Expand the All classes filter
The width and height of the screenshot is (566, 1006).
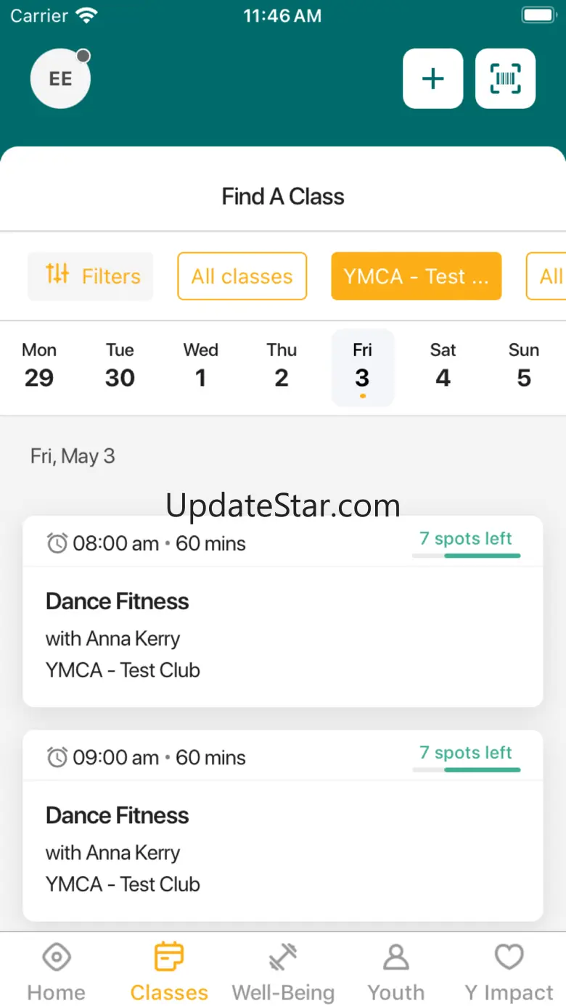(x=242, y=276)
